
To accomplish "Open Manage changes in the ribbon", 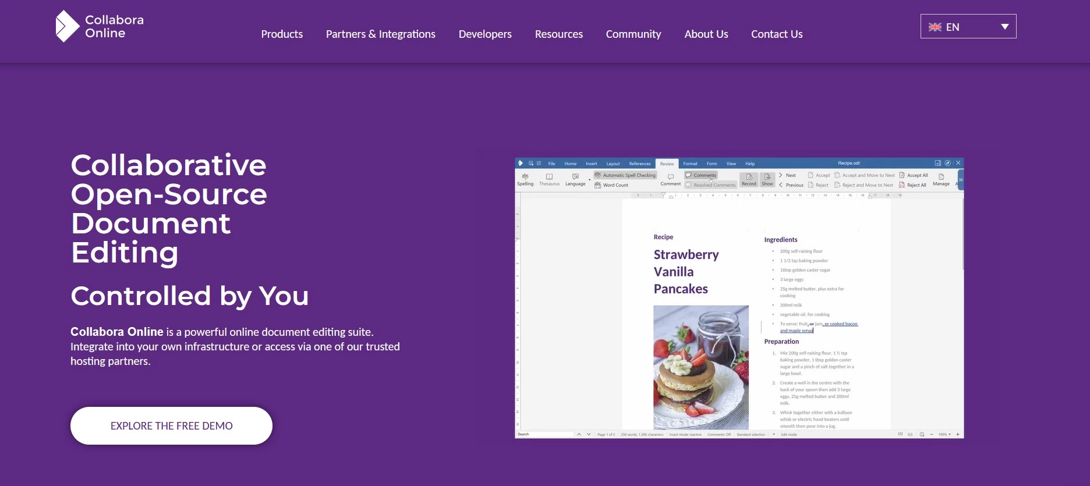I will click(941, 179).
